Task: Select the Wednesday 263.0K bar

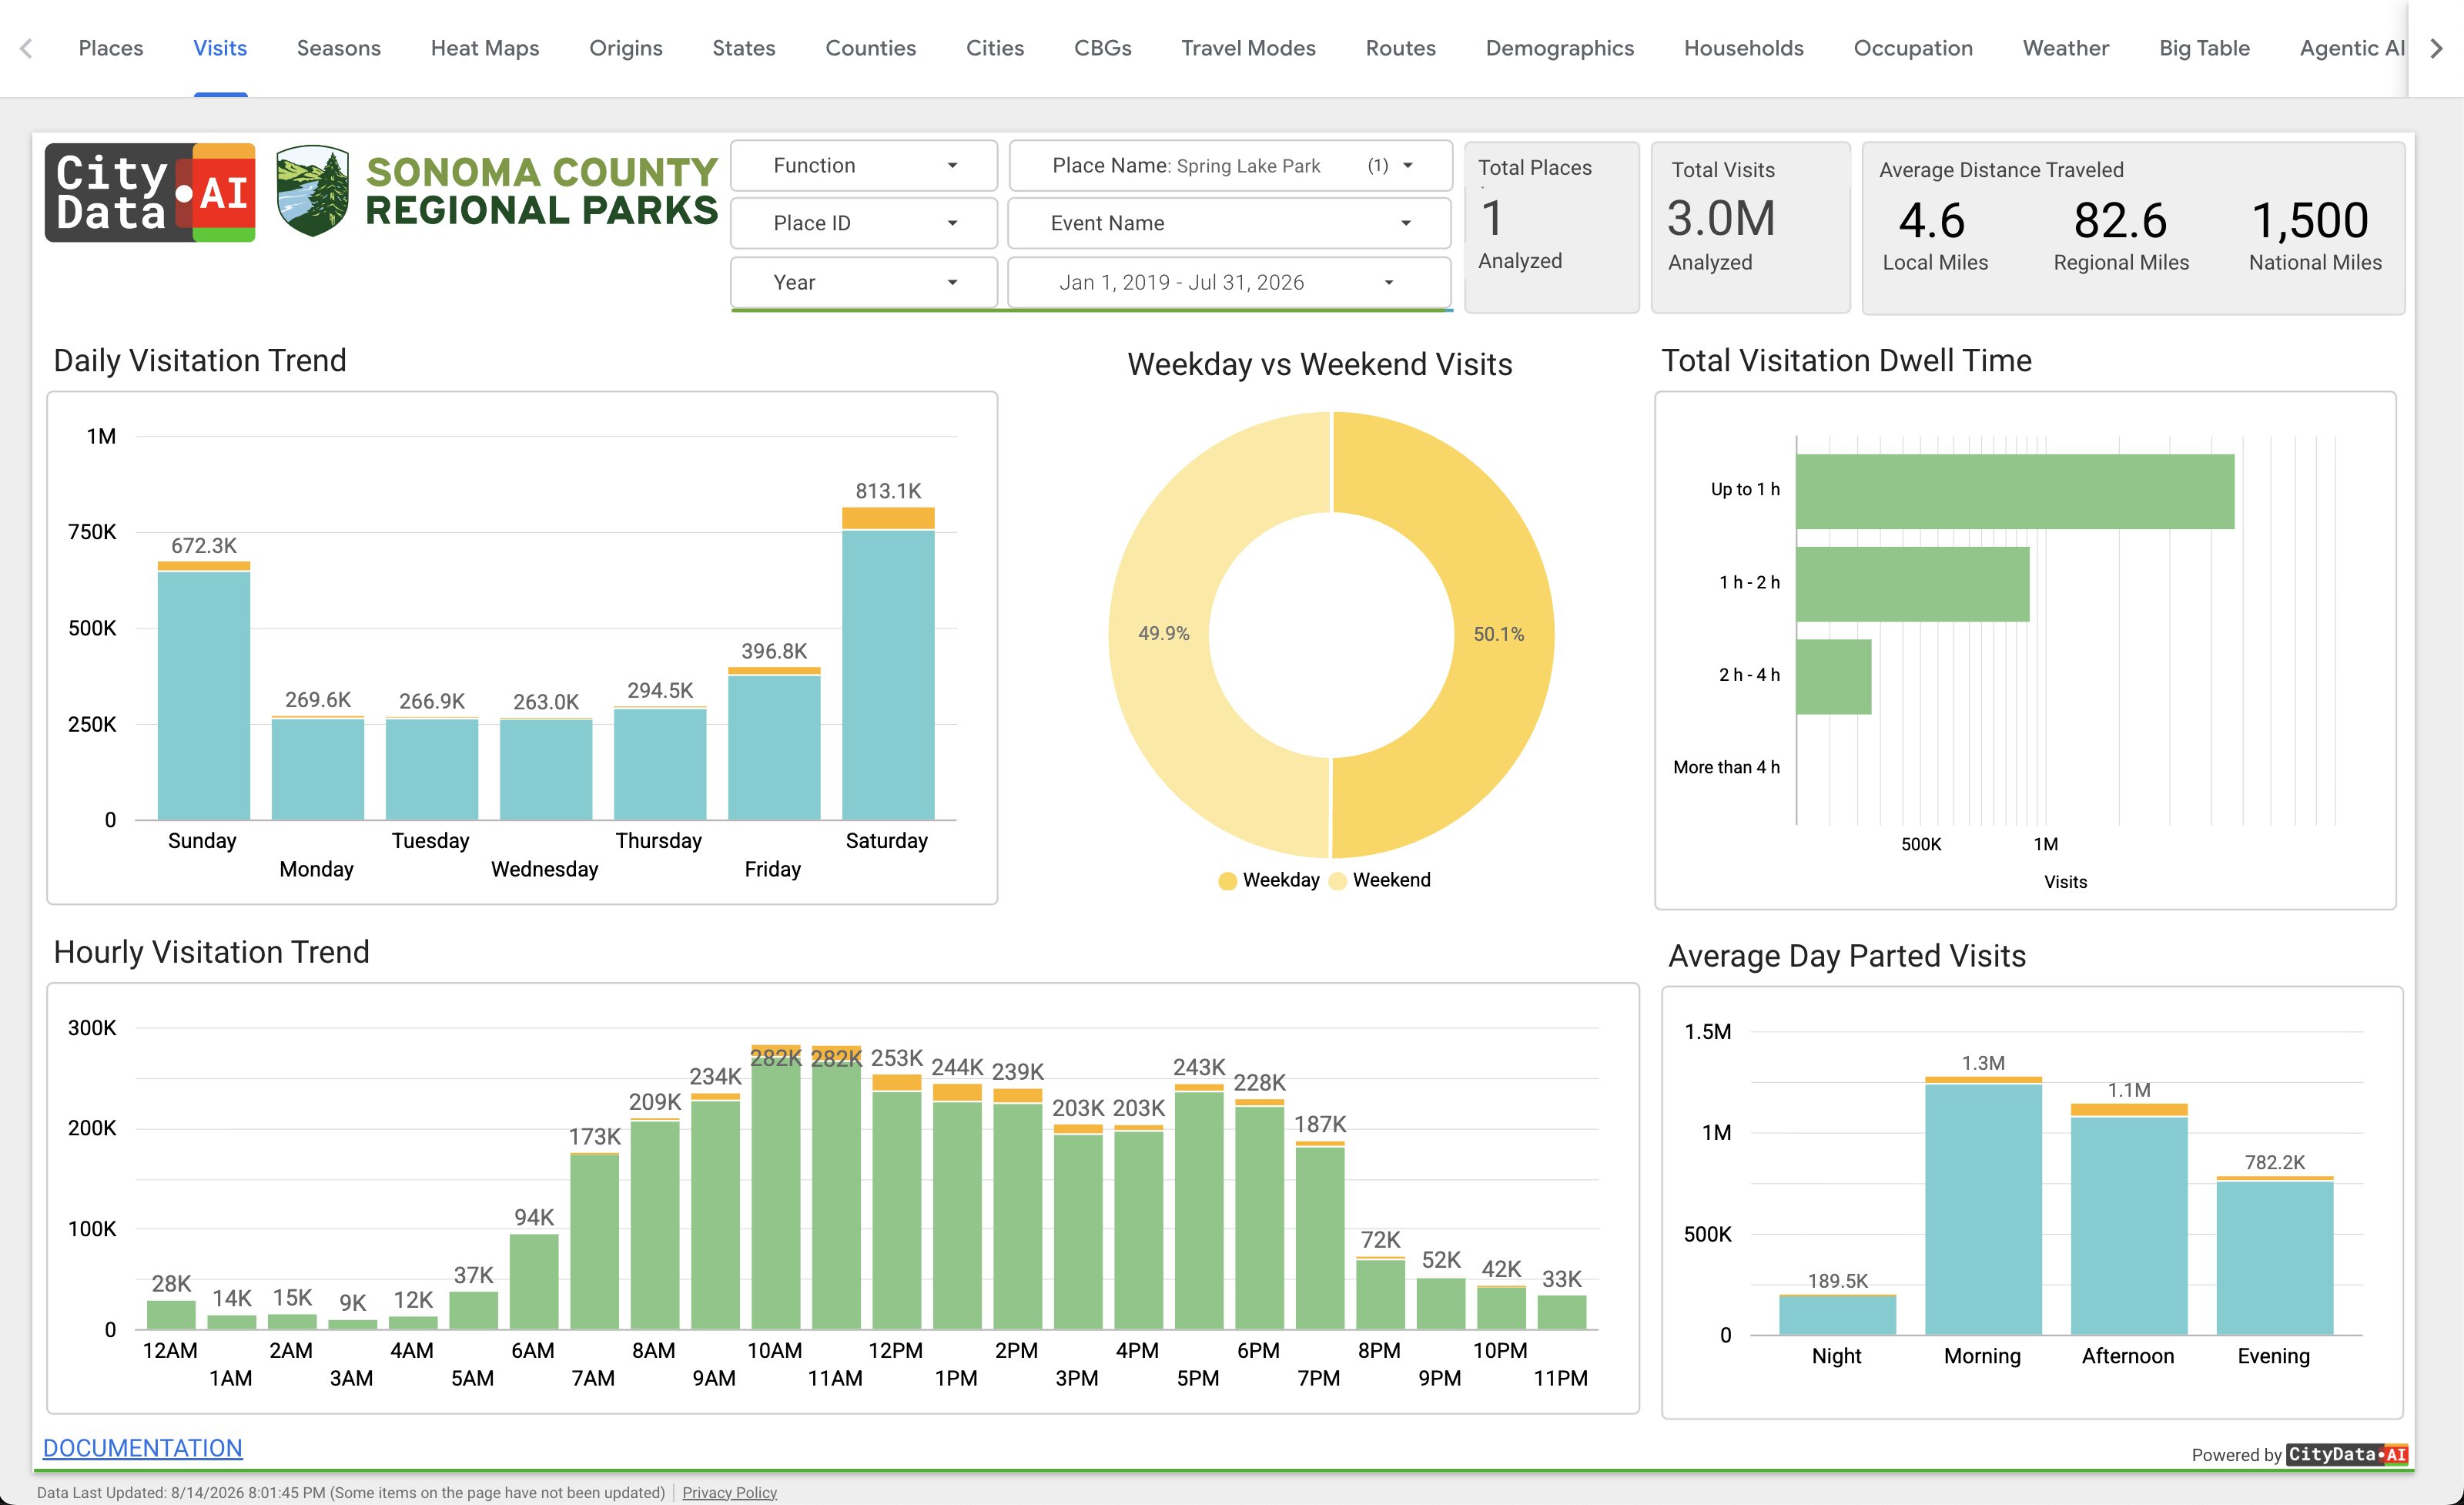Action: 546,769
